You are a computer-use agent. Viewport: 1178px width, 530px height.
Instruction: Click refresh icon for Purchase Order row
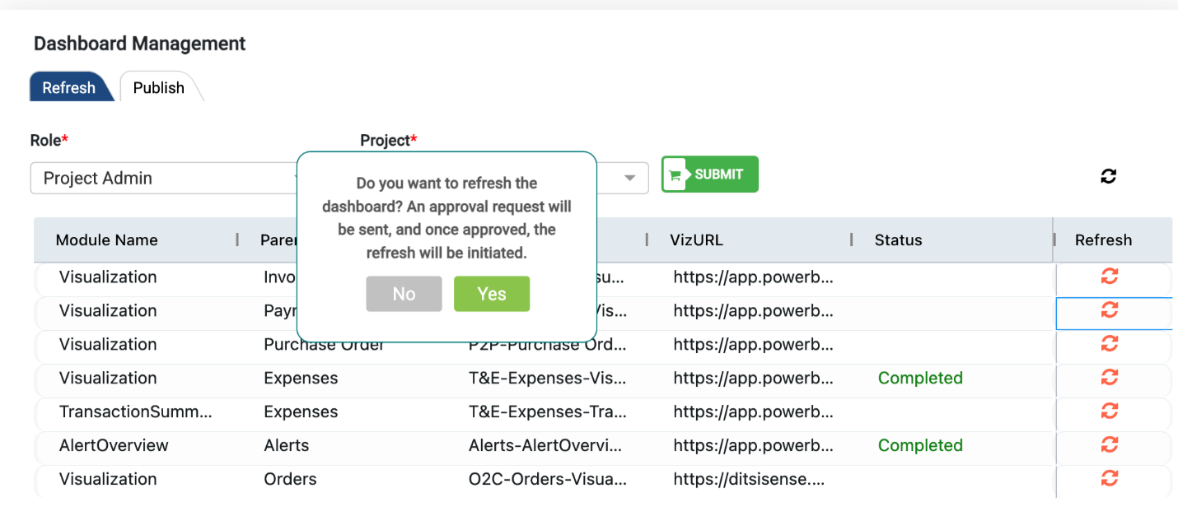(1110, 344)
